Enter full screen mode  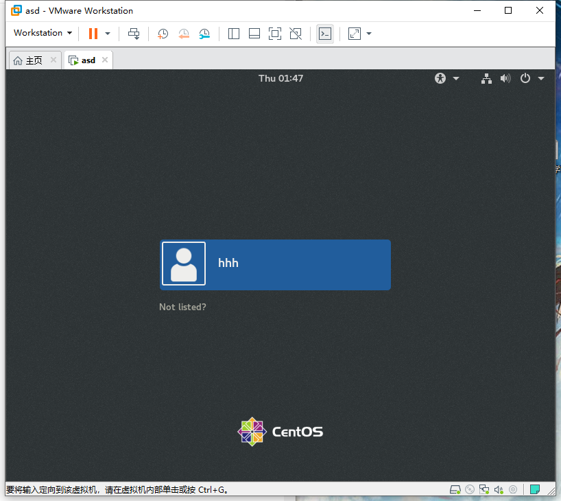click(275, 34)
